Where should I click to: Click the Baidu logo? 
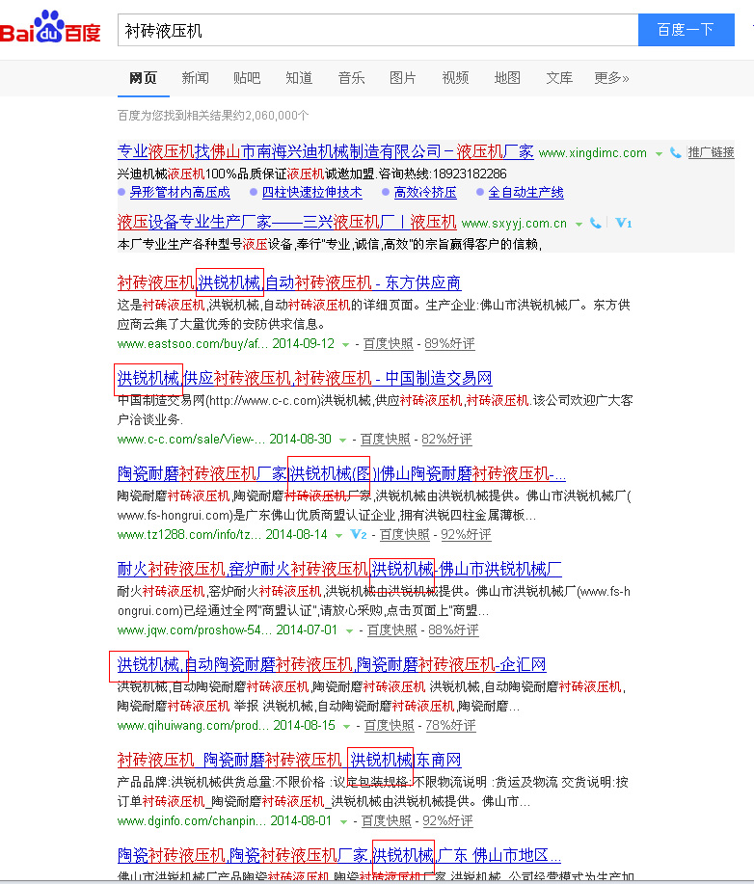[51, 28]
